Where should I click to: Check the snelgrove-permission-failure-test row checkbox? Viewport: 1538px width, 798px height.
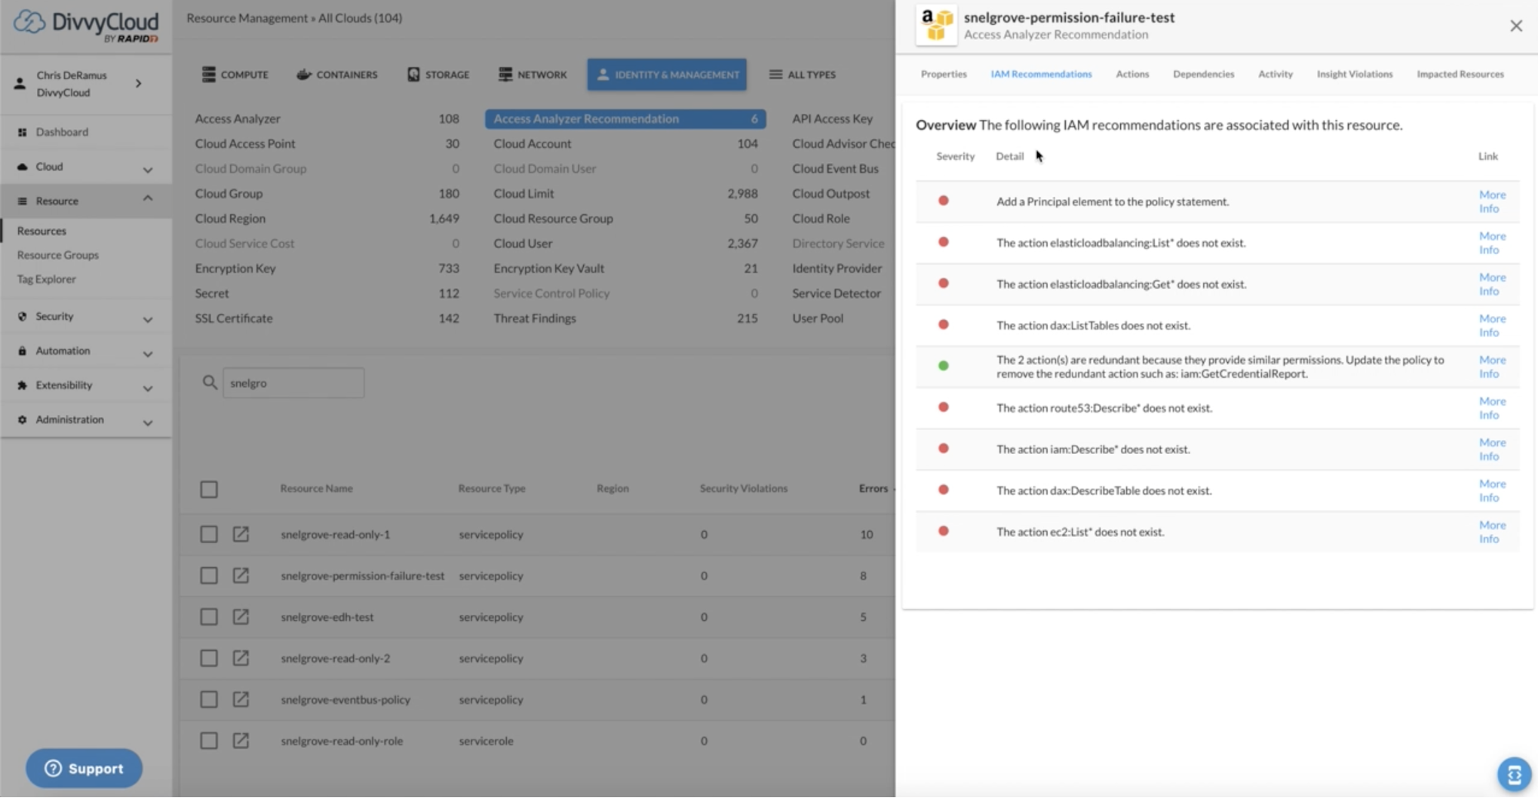209,576
